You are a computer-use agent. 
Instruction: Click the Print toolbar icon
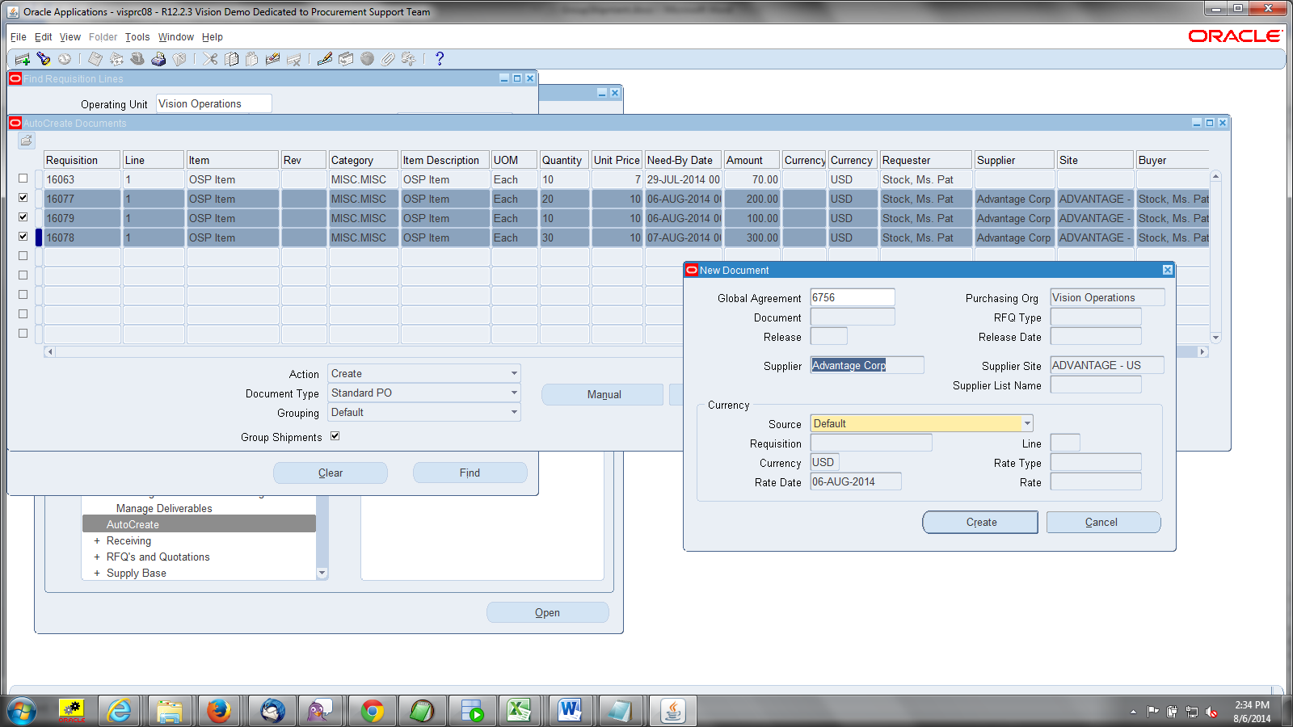click(x=158, y=59)
